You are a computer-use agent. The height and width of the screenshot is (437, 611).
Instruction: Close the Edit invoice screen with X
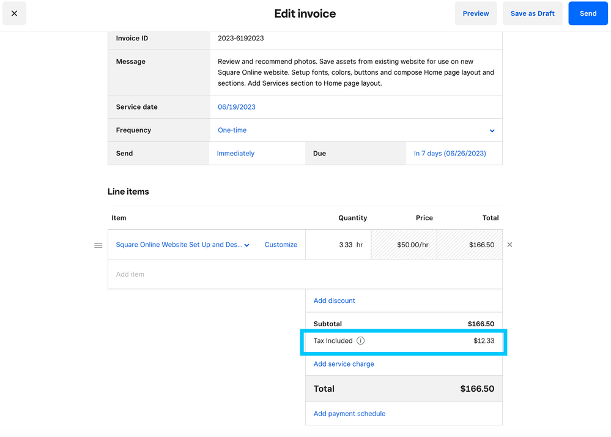click(14, 13)
